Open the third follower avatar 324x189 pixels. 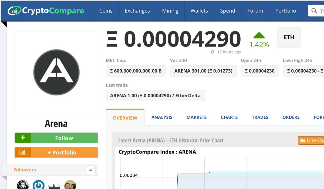pos(54,186)
